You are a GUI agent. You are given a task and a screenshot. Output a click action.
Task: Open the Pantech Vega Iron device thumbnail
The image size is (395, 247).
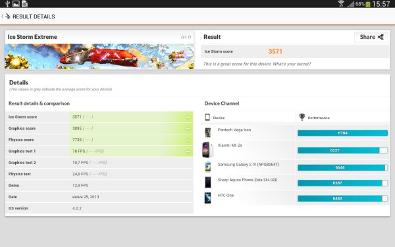207,132
